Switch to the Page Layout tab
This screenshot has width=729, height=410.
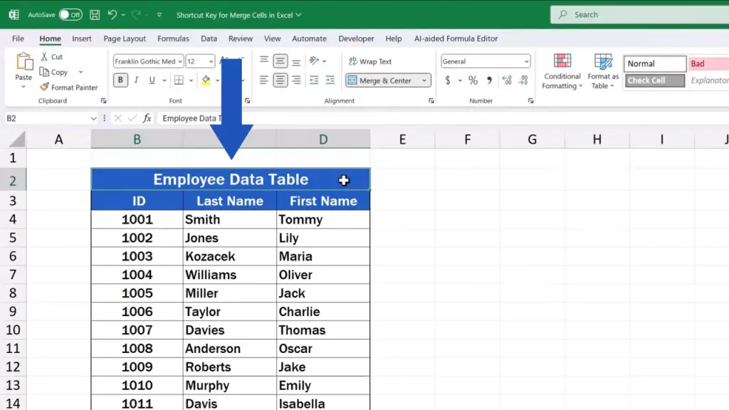[125, 38]
